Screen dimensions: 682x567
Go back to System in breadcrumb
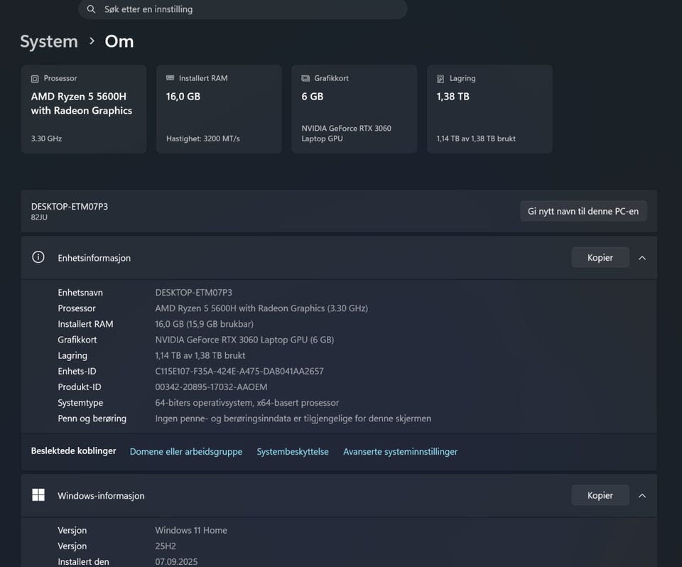point(49,42)
